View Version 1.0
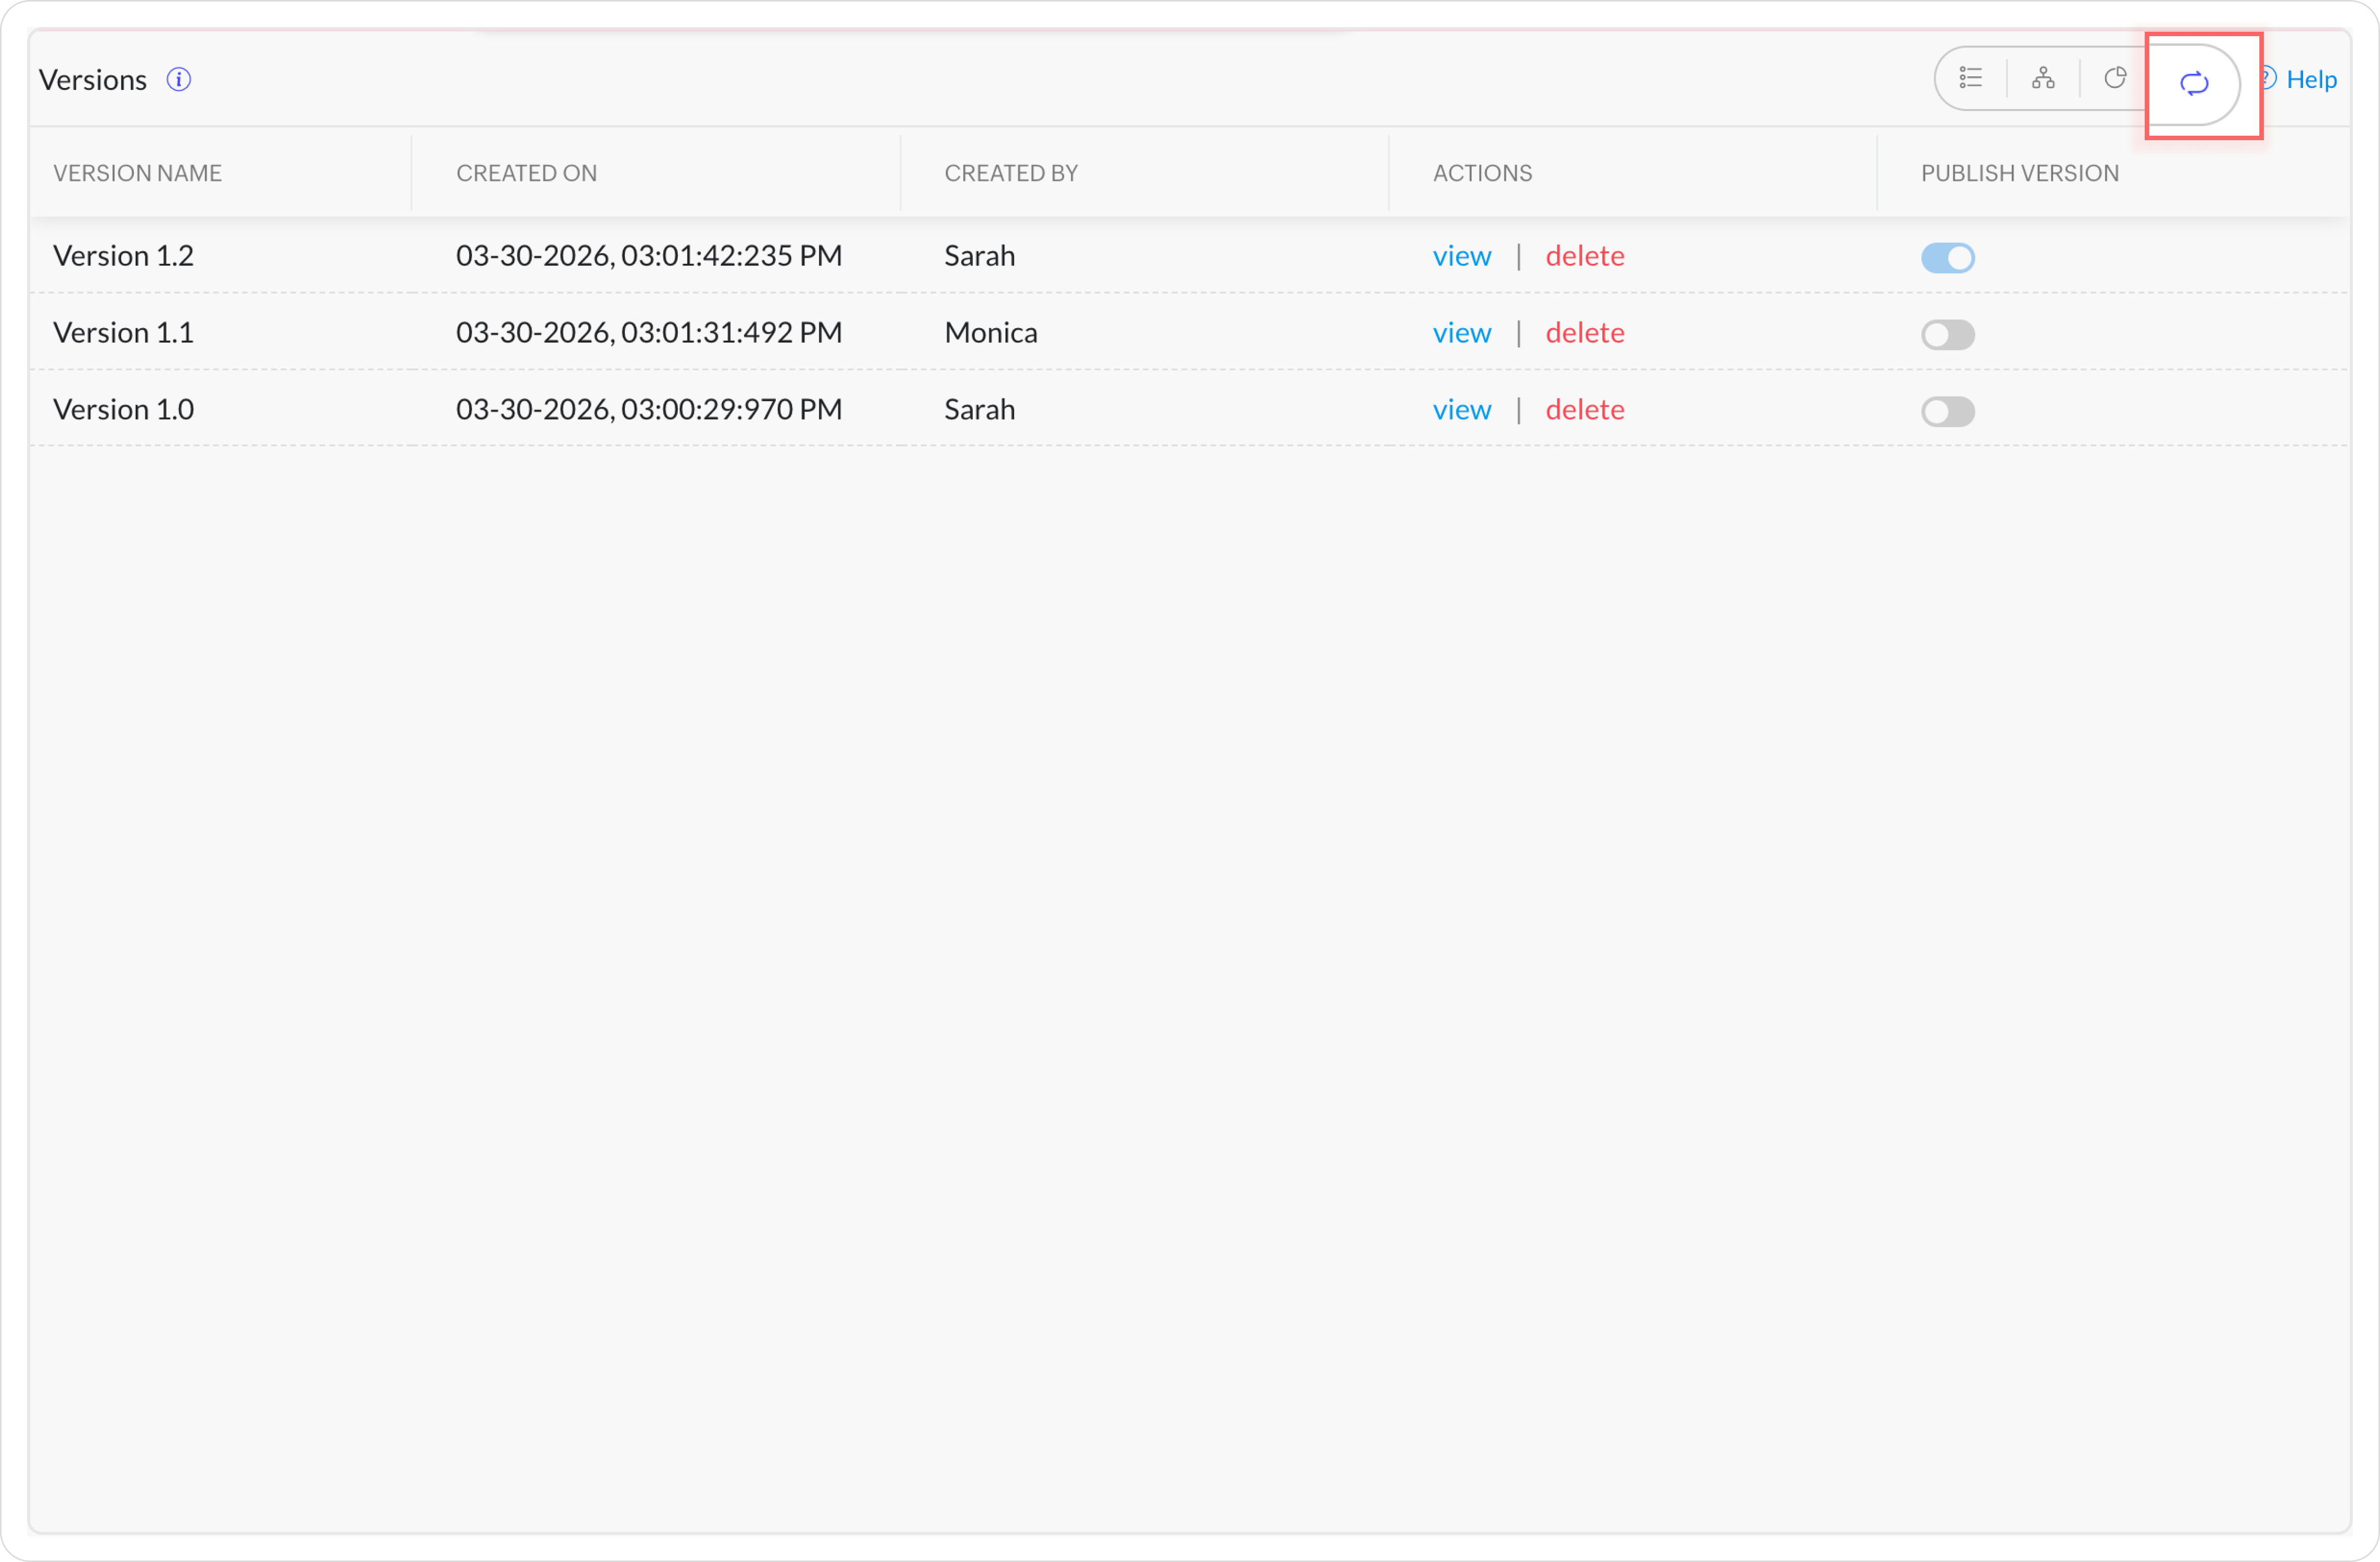This screenshot has height=1562, width=2380. click(1461, 410)
